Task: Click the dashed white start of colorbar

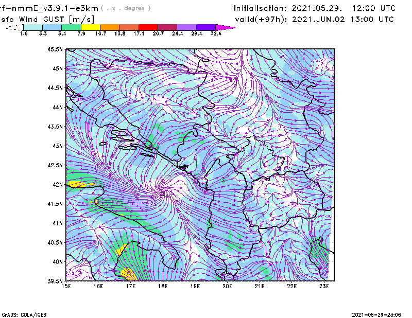Action: (x=14, y=27)
